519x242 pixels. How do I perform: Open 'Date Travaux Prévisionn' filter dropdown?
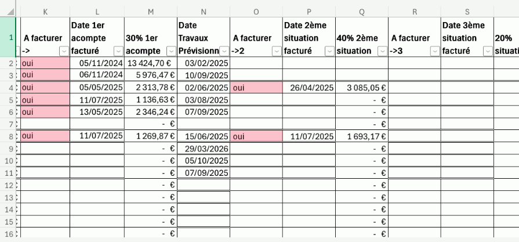click(224, 51)
